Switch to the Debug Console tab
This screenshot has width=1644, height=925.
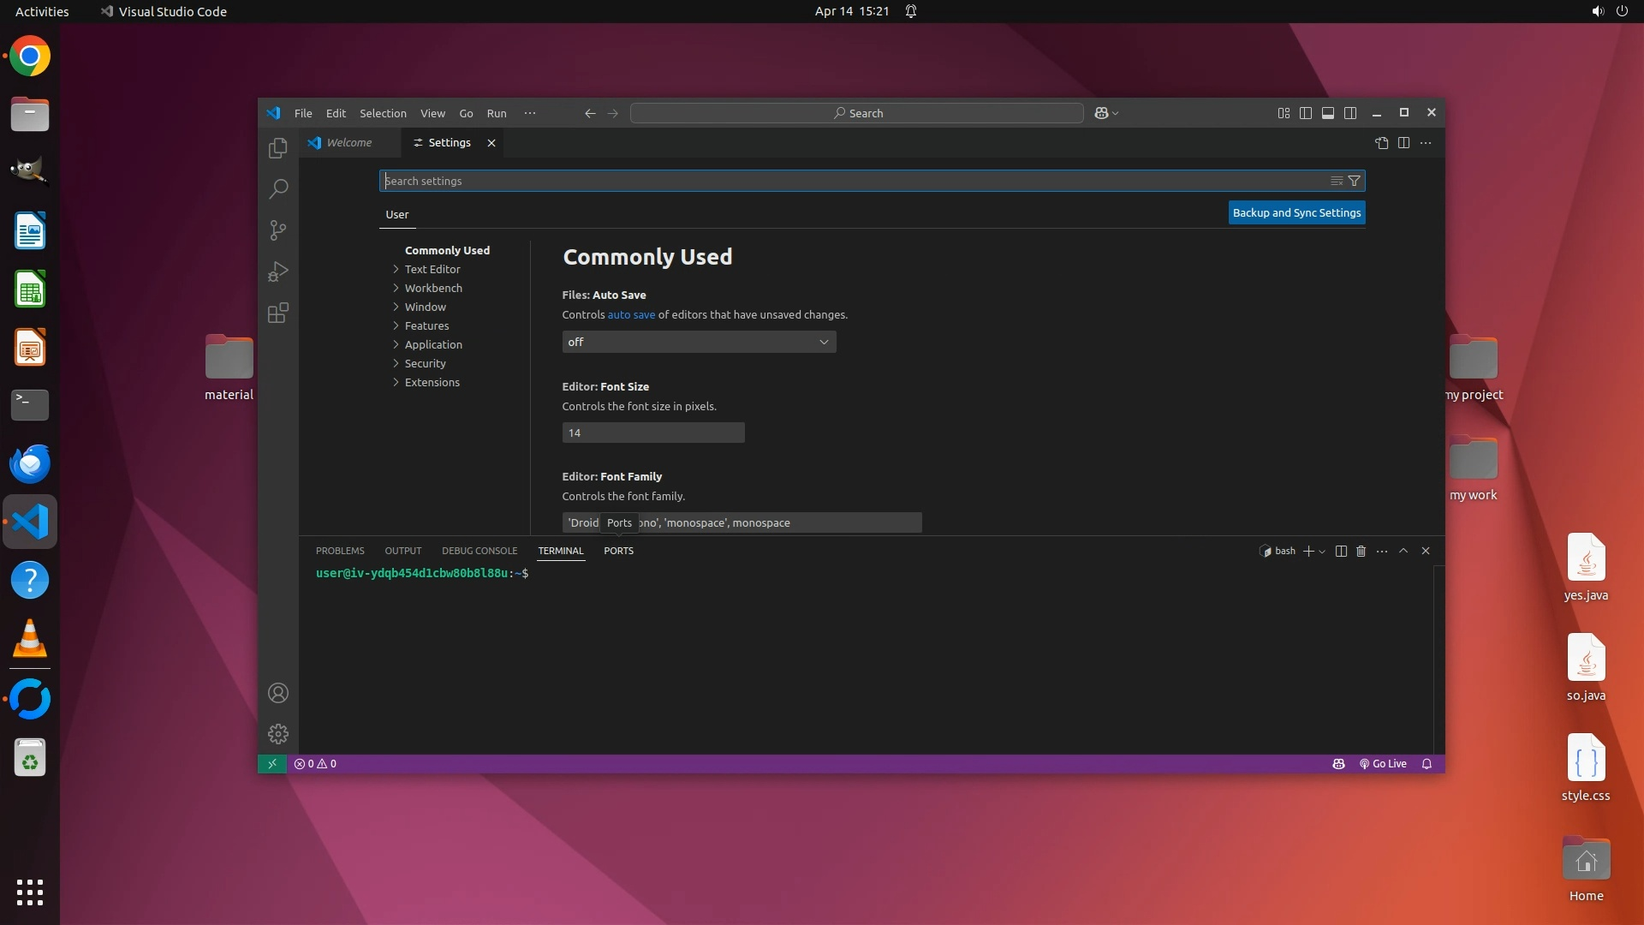click(x=479, y=551)
